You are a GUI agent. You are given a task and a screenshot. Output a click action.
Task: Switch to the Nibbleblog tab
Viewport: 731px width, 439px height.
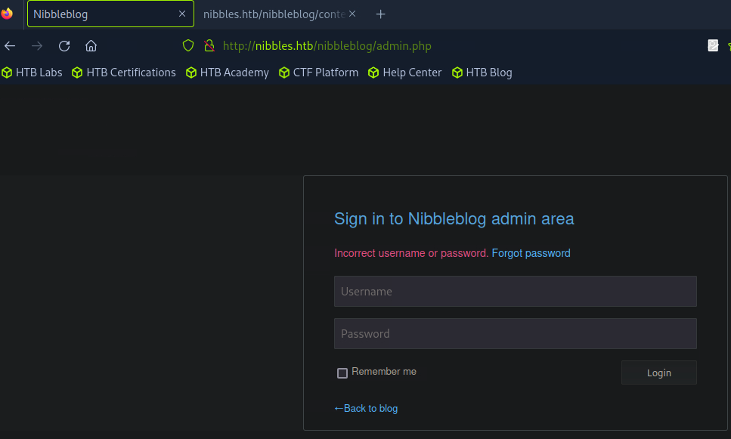click(x=98, y=14)
